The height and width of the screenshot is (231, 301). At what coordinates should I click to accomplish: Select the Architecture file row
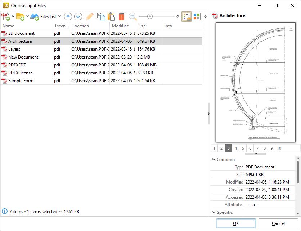point(101,41)
